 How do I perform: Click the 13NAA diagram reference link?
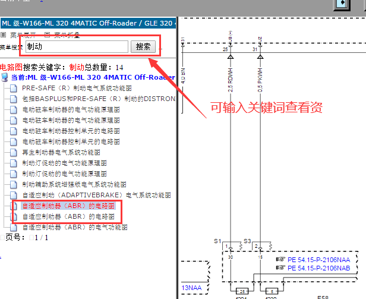[191, 288]
